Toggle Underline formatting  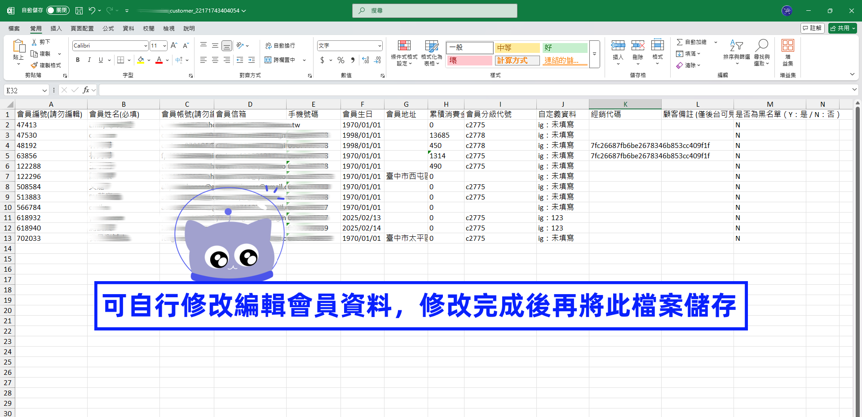(101, 60)
